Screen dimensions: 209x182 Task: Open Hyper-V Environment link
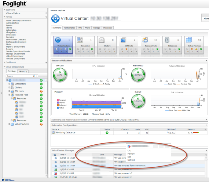click(15, 47)
